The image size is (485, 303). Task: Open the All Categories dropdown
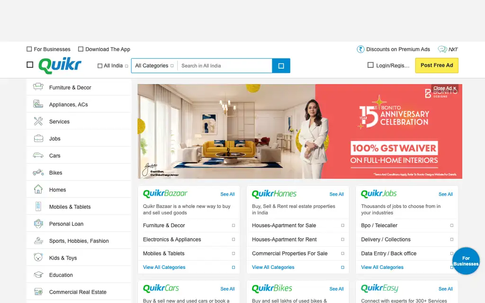[x=154, y=65]
